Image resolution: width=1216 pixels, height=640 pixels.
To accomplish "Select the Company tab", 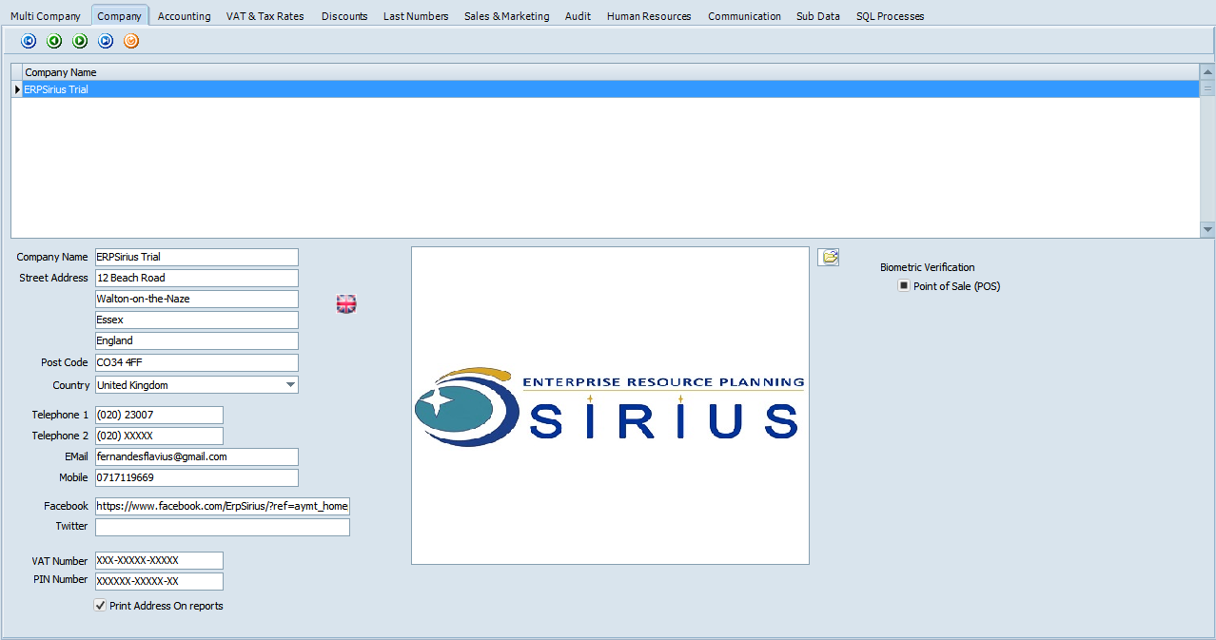I will pyautogui.click(x=120, y=16).
